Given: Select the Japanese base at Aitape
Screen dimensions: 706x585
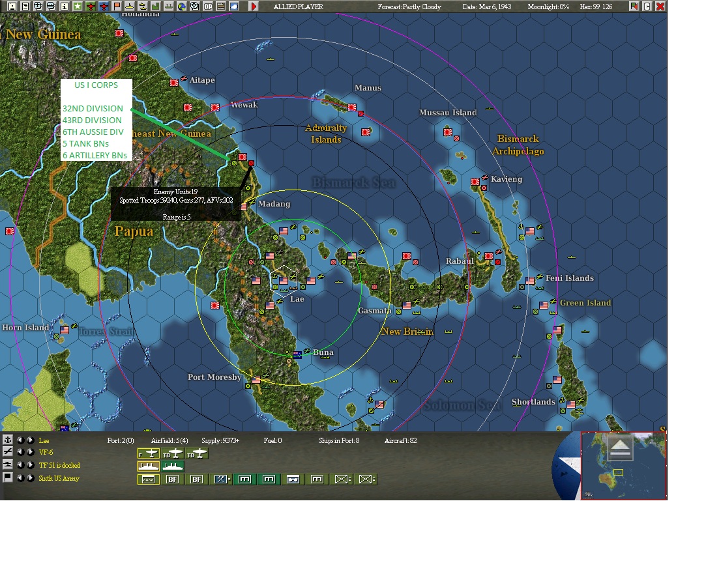Looking at the screenshot, I should tap(174, 82).
